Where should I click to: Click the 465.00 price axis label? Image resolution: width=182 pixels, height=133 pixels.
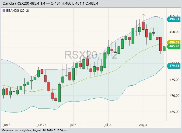tap(174, 112)
